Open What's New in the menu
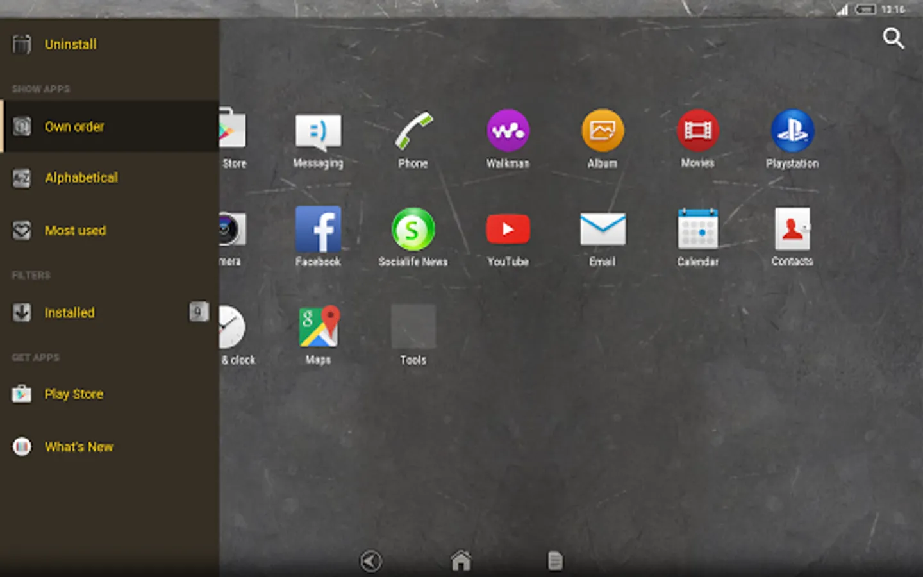Viewport: 923px width, 577px height. (x=110, y=446)
